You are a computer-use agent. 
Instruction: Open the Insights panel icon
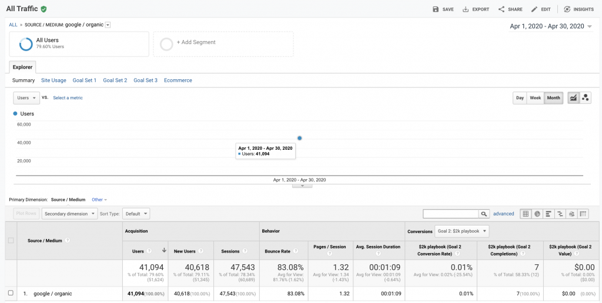point(567,9)
